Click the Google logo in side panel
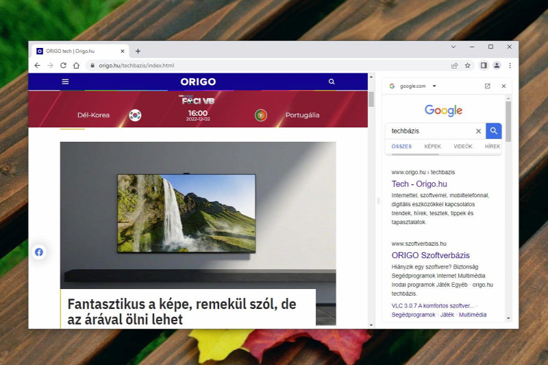 (x=443, y=110)
